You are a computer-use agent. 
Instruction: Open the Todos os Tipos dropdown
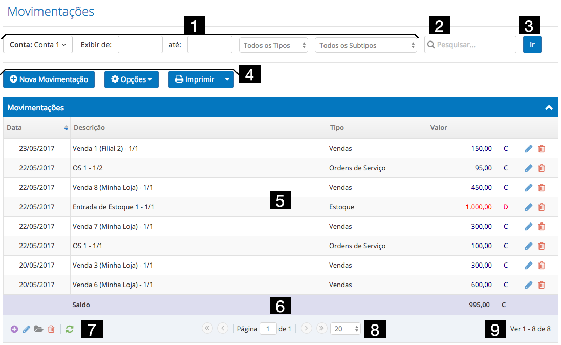click(273, 45)
